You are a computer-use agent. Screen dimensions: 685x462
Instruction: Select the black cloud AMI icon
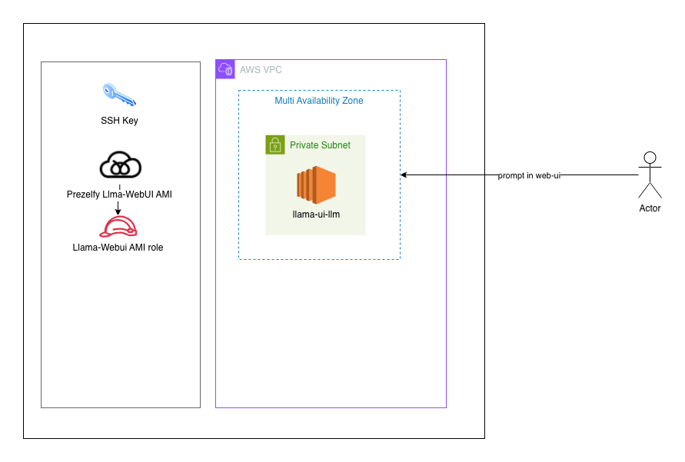click(x=120, y=165)
